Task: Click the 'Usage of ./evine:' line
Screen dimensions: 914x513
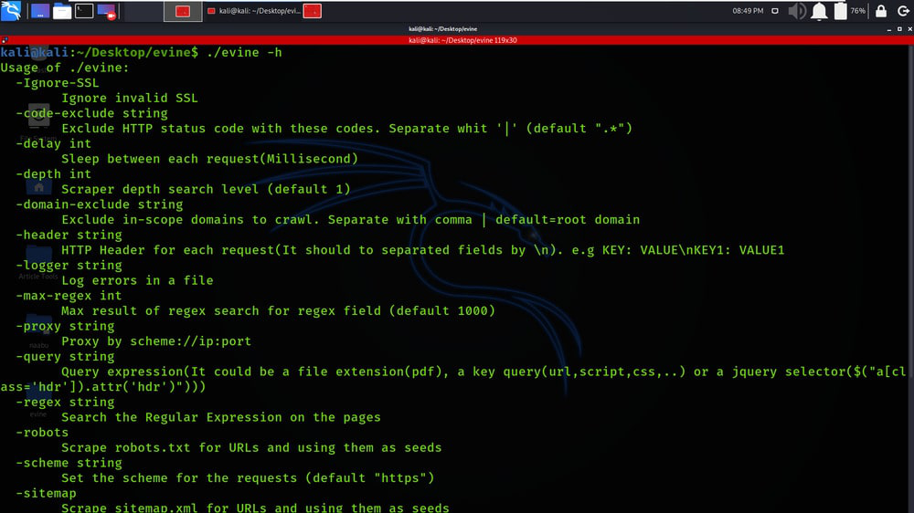Action: coord(65,68)
